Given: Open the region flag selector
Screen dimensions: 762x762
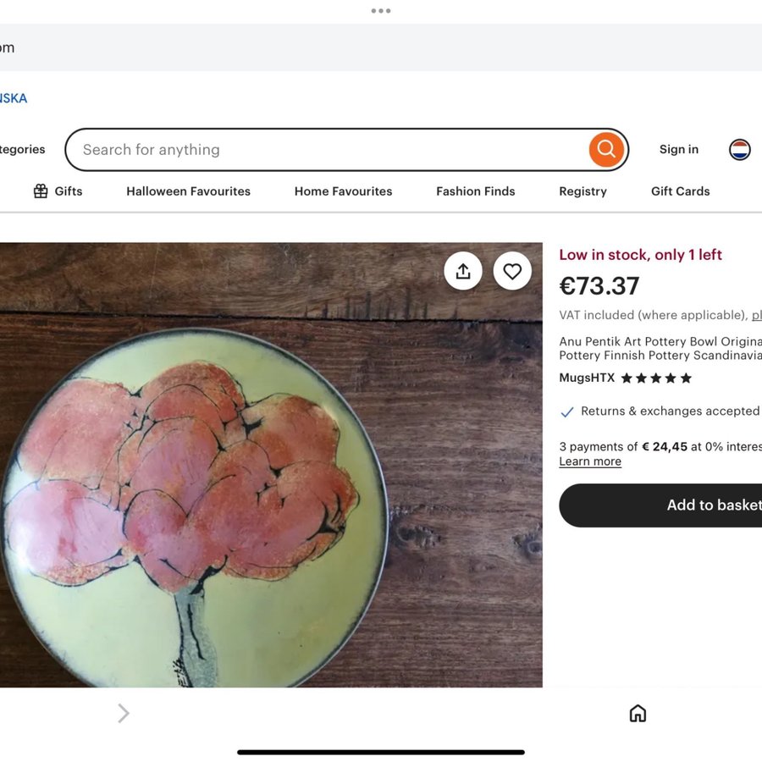Looking at the screenshot, I should point(739,150).
